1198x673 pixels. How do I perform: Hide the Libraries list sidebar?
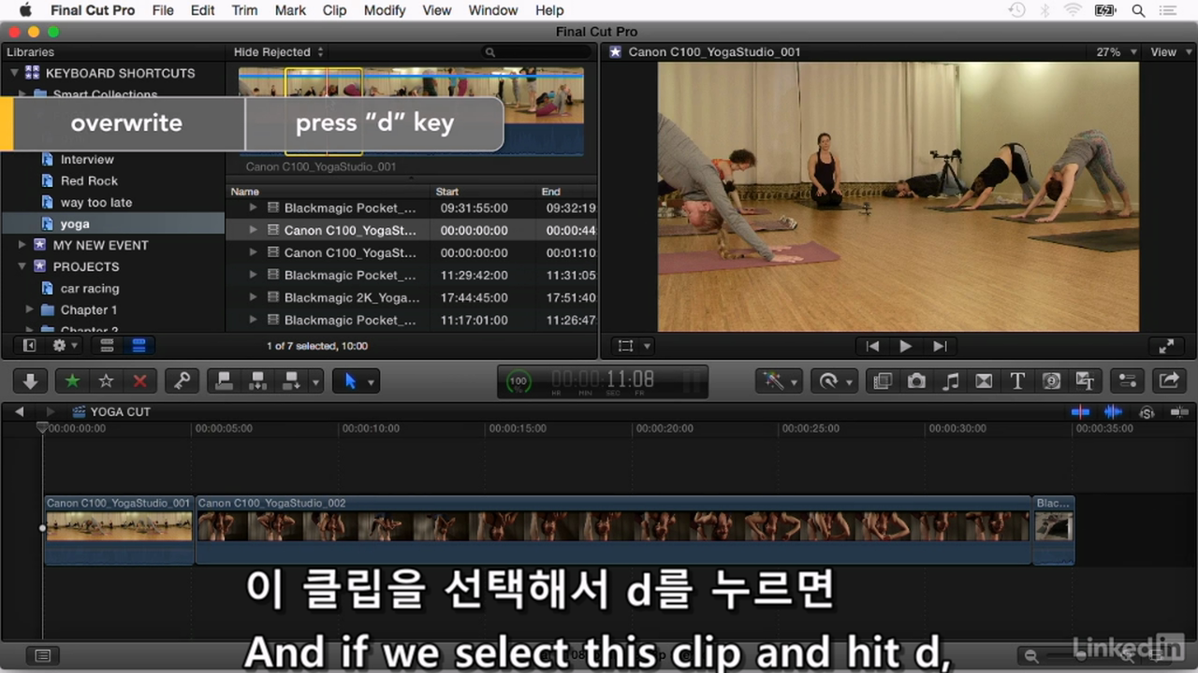coord(30,346)
